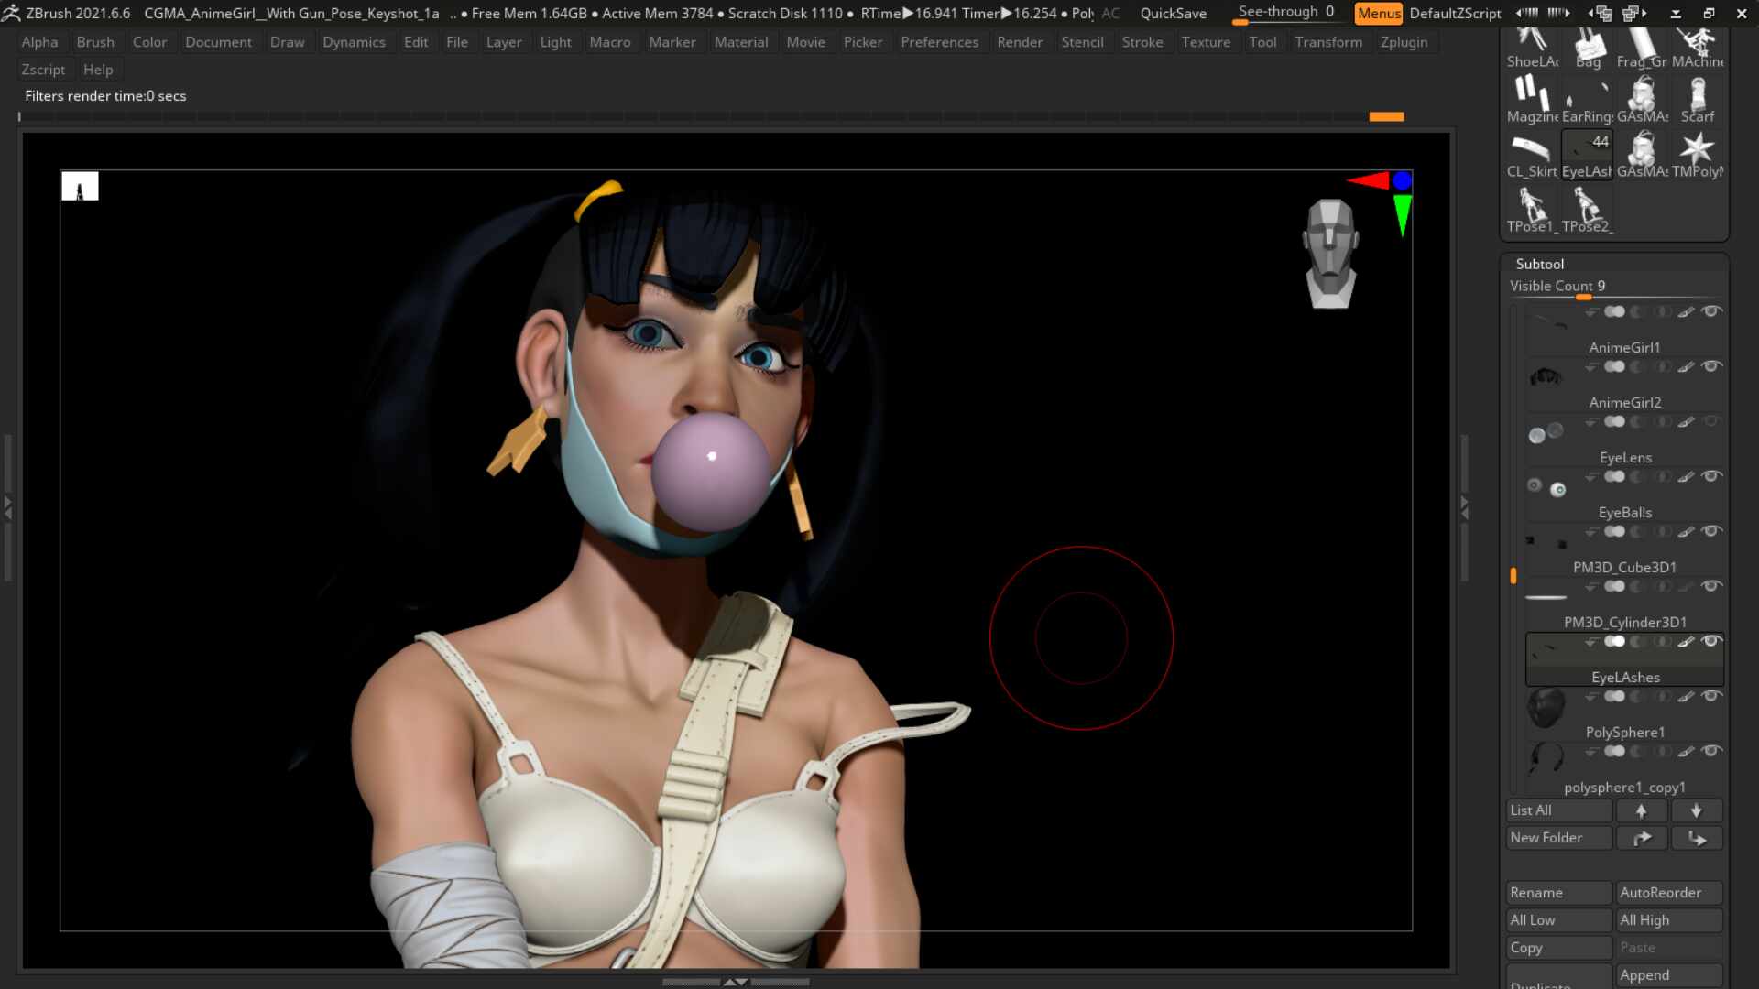Hide the PM3D_Cube3D1 subtool eye icon
The height and width of the screenshot is (989, 1759).
coord(1710,532)
